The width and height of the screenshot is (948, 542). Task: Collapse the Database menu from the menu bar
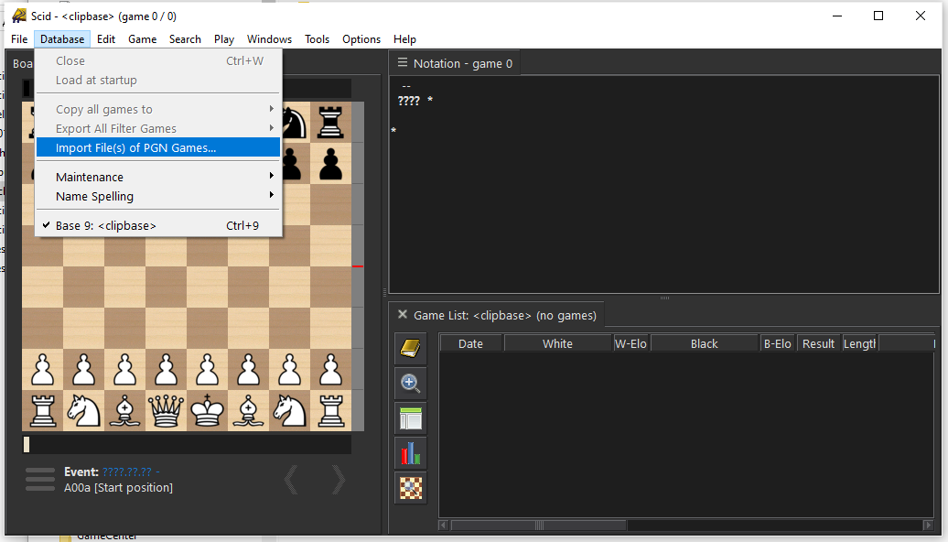tap(62, 39)
